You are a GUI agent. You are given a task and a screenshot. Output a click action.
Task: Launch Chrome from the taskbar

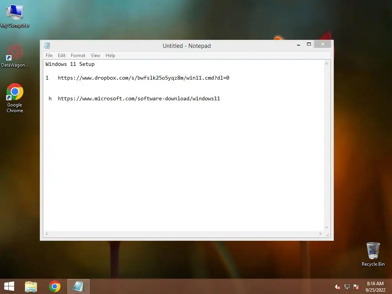click(54, 286)
